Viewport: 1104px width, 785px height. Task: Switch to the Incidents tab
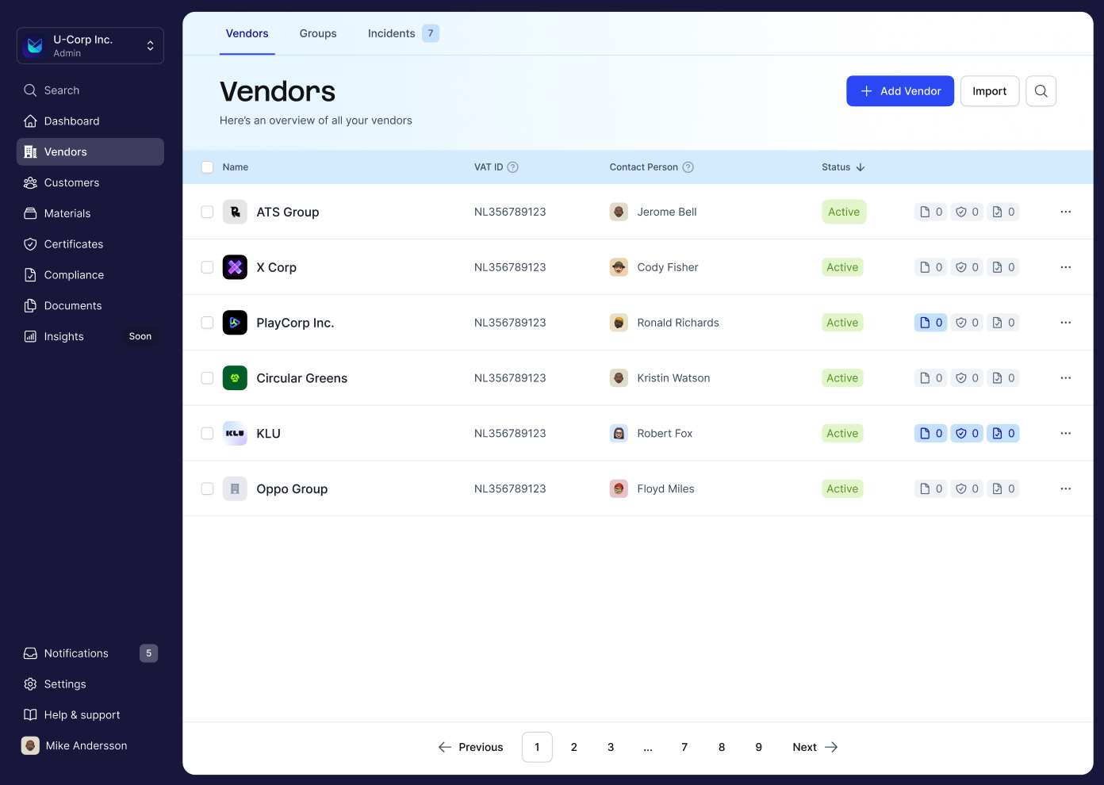point(391,33)
